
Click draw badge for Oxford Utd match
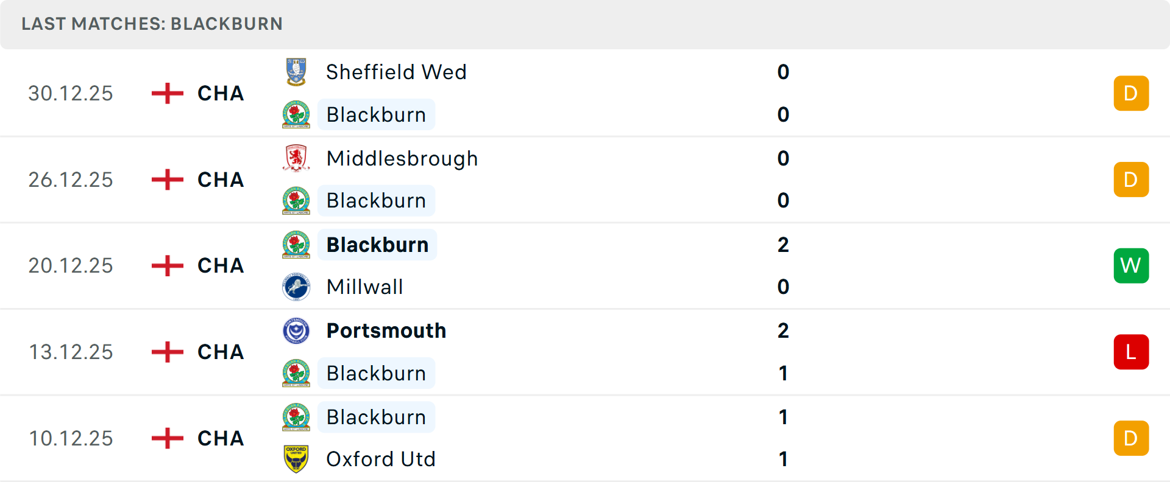1130,438
